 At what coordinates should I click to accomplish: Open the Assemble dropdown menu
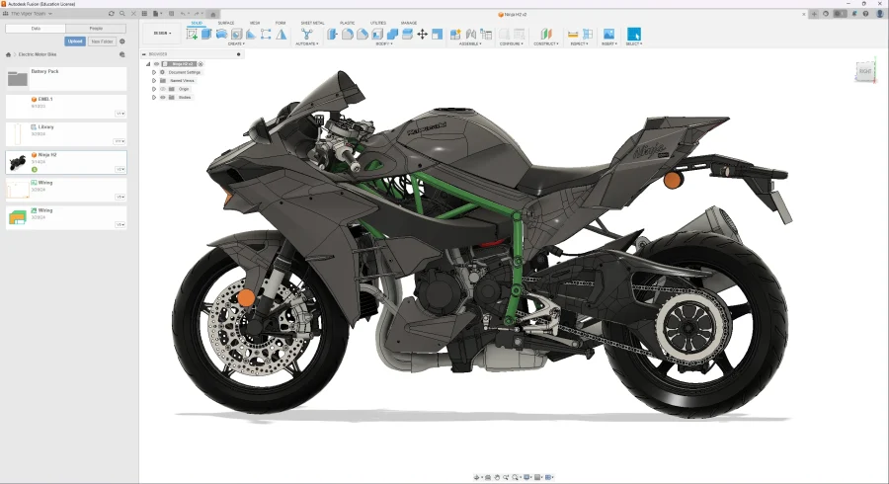(470, 43)
